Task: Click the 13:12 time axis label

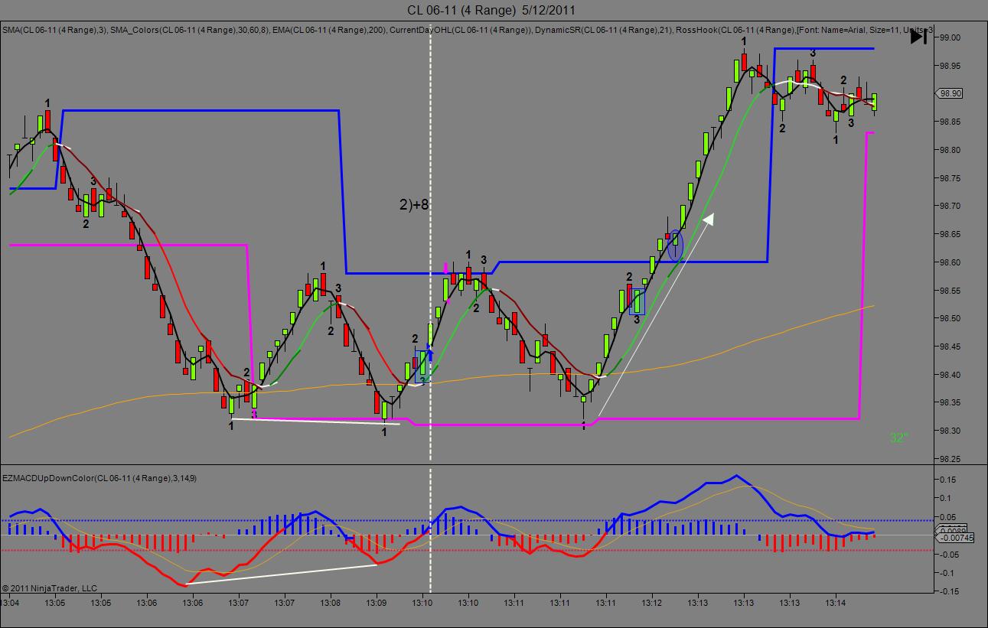Action: pyautogui.click(x=652, y=604)
